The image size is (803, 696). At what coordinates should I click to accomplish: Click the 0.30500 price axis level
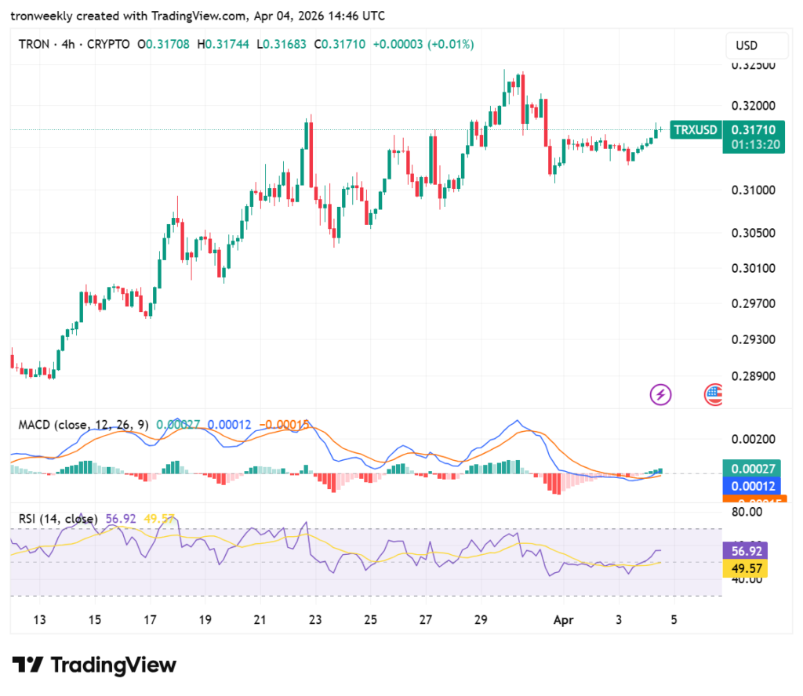[753, 233]
